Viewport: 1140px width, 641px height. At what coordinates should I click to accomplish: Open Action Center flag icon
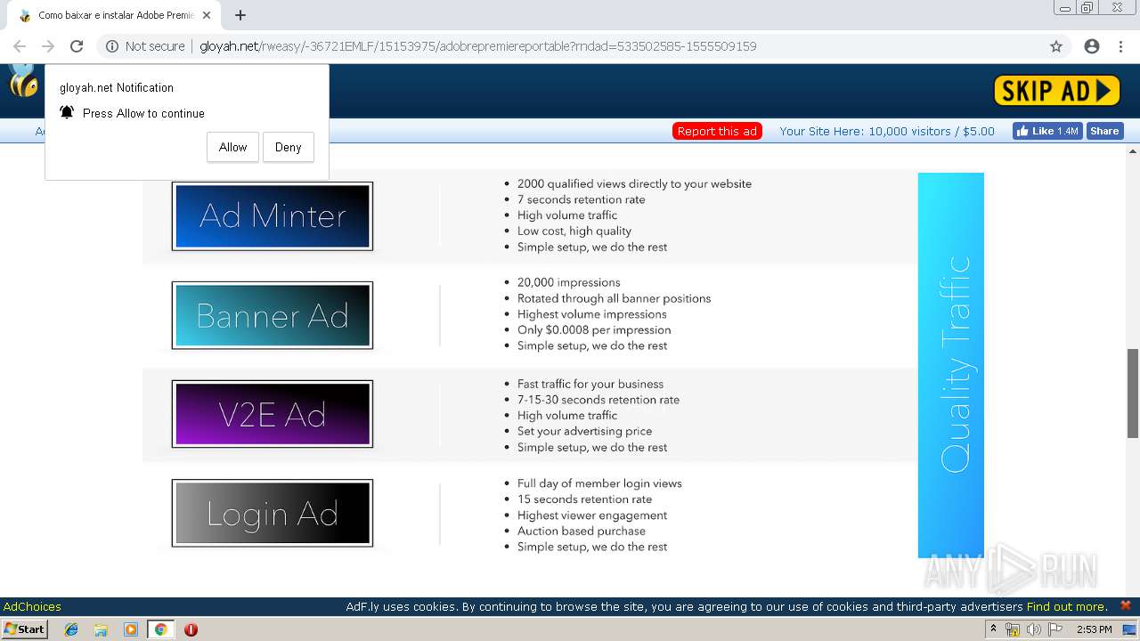pos(1056,629)
